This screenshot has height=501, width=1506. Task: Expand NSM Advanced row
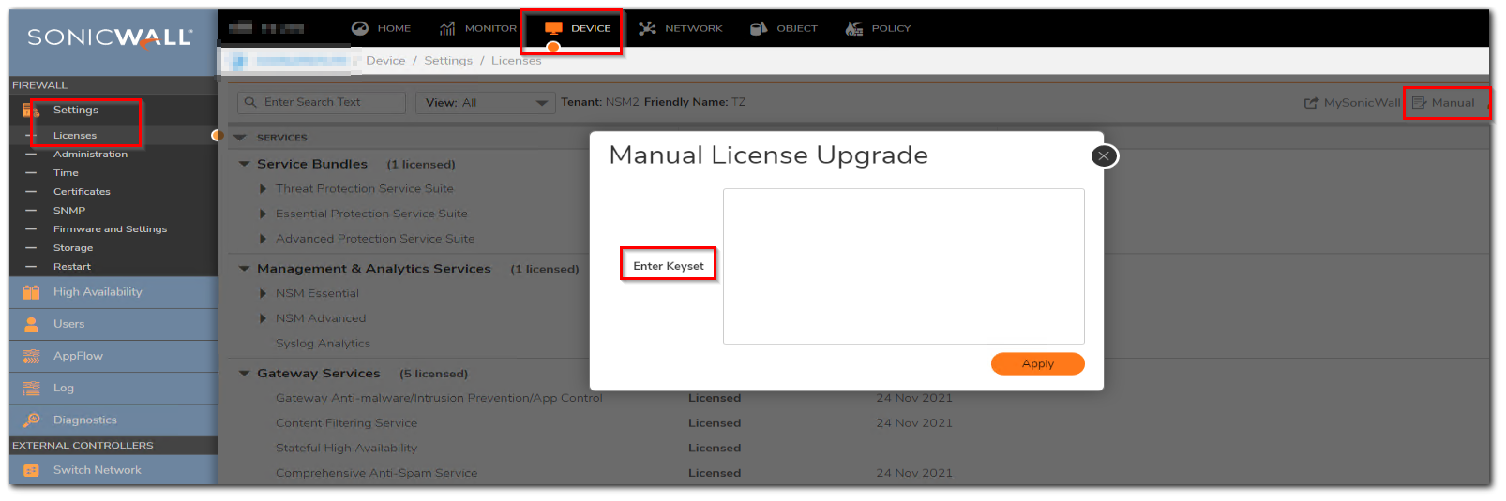click(263, 319)
